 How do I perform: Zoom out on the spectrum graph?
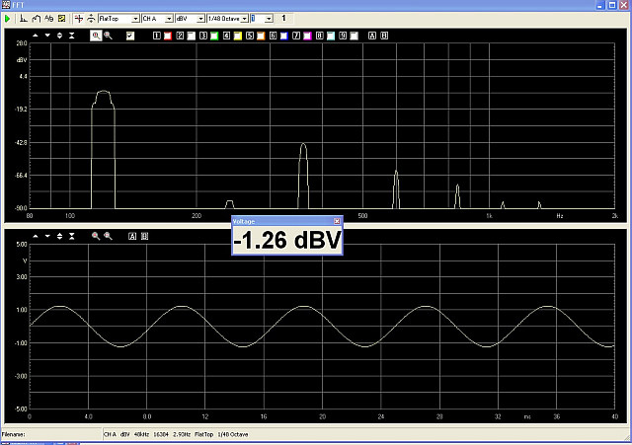click(x=109, y=35)
